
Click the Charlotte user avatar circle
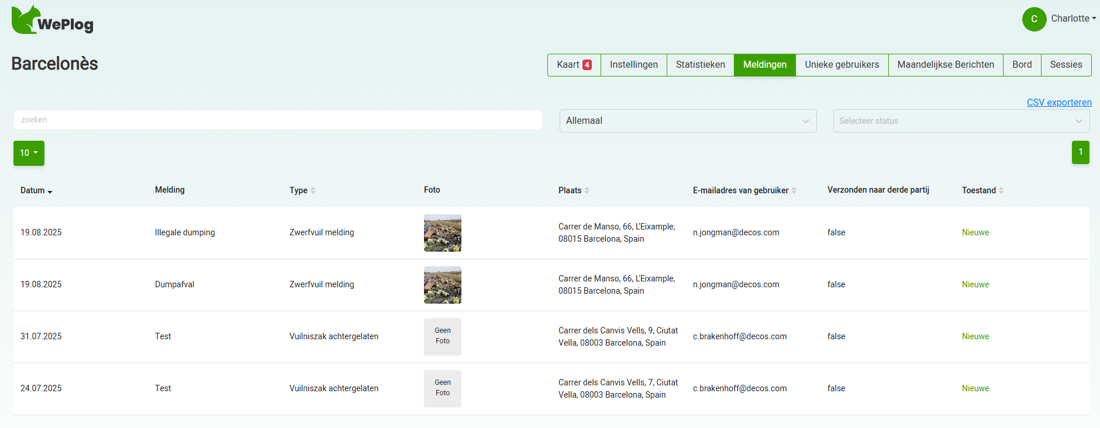click(x=1034, y=19)
